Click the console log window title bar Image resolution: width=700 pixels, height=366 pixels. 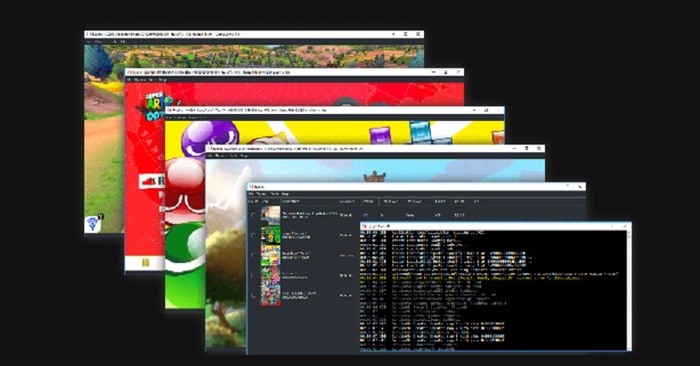click(x=496, y=226)
